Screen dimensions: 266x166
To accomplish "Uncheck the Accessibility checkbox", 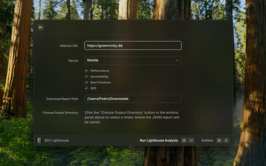I will [x=86, y=77].
